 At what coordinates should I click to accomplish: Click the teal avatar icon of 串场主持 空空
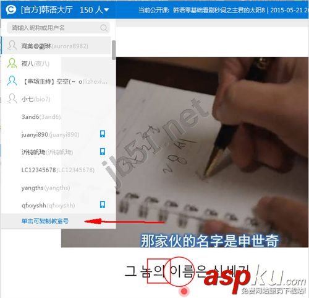point(12,81)
